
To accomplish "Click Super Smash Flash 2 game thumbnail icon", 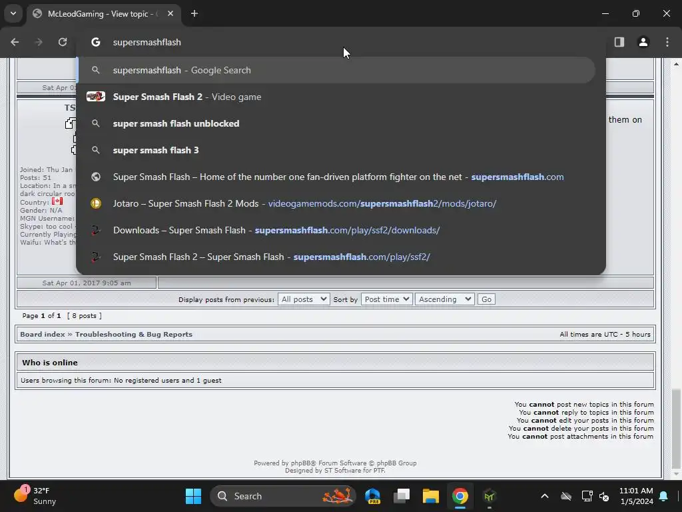I will tap(96, 96).
